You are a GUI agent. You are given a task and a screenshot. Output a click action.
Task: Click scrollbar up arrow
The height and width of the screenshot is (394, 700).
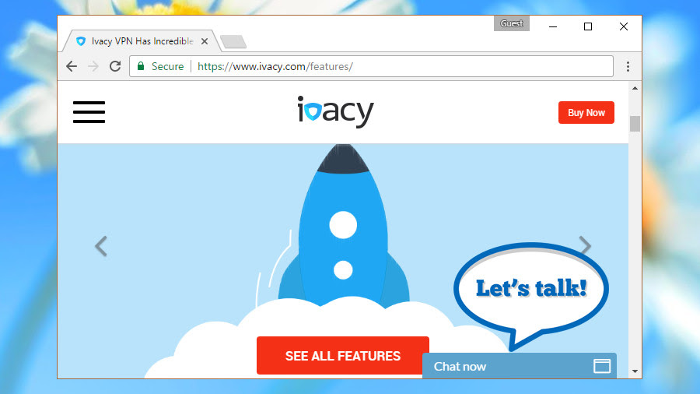[x=635, y=88]
